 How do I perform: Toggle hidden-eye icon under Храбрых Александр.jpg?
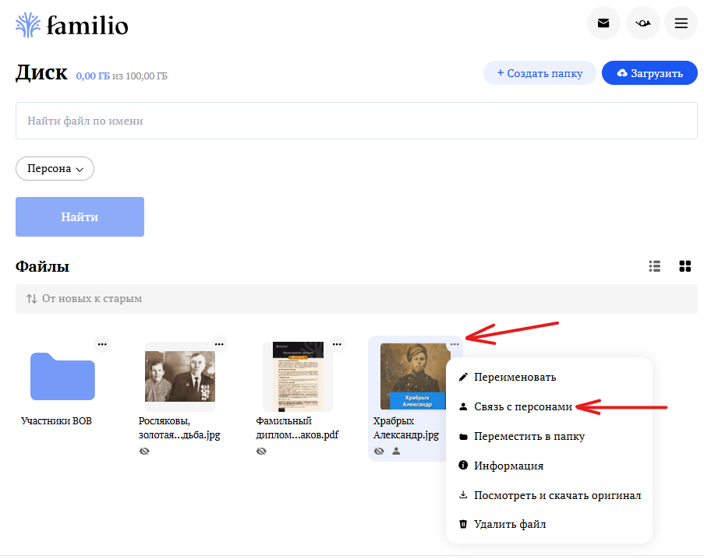pos(379,451)
